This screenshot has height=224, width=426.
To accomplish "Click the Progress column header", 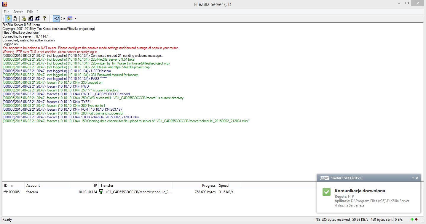I will click(195, 186).
